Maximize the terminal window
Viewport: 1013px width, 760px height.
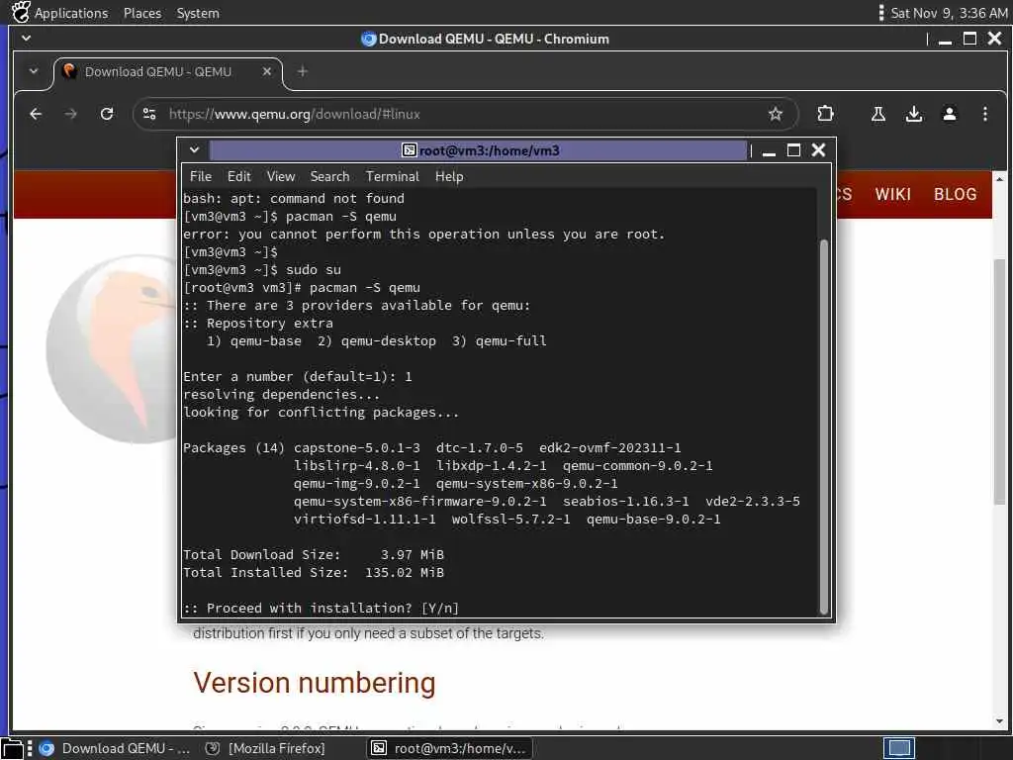coord(793,150)
